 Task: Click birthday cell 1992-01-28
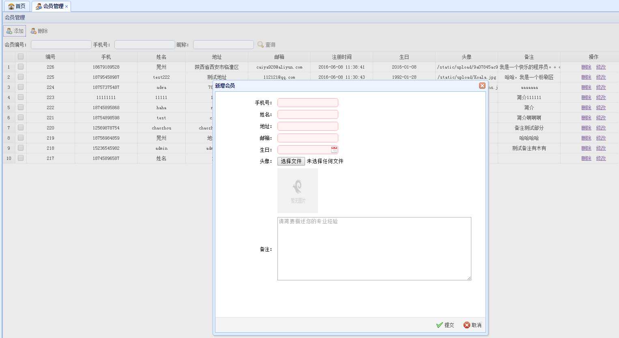click(404, 77)
